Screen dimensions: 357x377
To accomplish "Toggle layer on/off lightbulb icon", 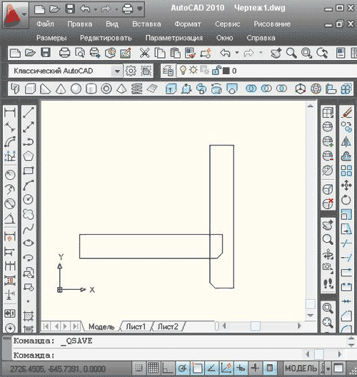I will coord(183,70).
